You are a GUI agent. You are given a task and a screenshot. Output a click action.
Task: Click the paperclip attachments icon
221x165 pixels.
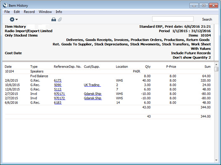pyautogui.click(x=60, y=19)
